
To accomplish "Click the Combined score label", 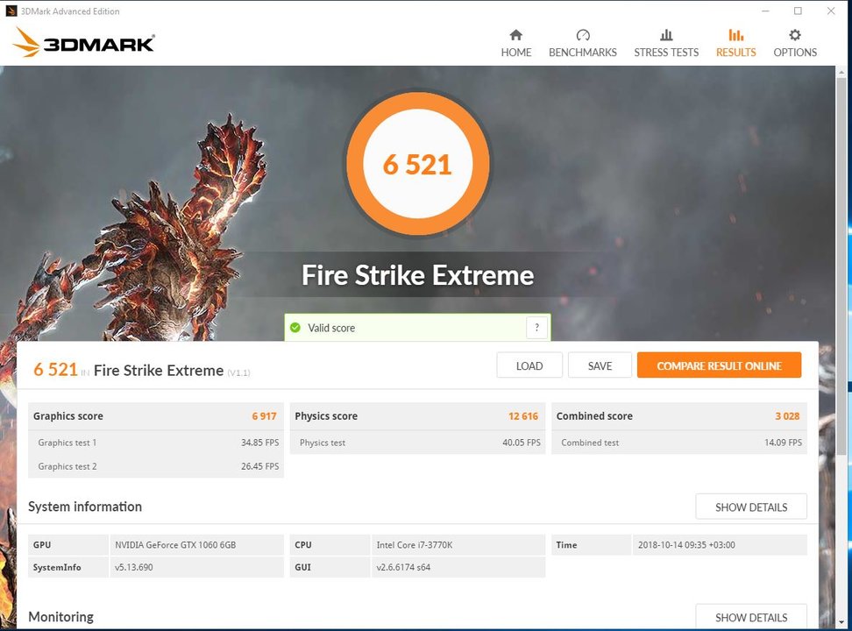I will point(594,416).
